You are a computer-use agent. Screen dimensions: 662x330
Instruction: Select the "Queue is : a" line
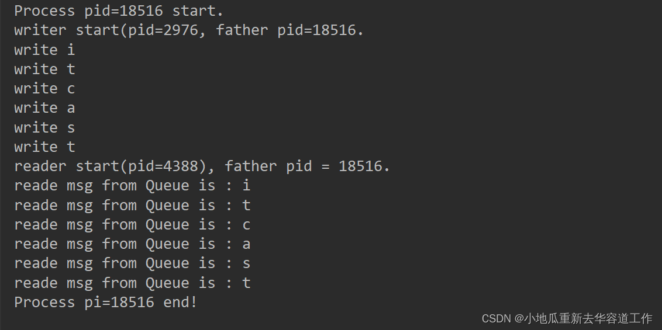point(132,244)
